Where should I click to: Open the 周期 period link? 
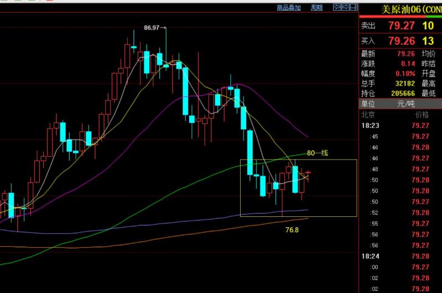pyautogui.click(x=316, y=8)
